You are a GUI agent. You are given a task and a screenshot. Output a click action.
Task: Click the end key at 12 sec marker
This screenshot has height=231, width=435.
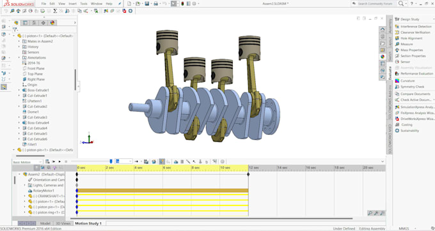pyautogui.click(x=248, y=174)
